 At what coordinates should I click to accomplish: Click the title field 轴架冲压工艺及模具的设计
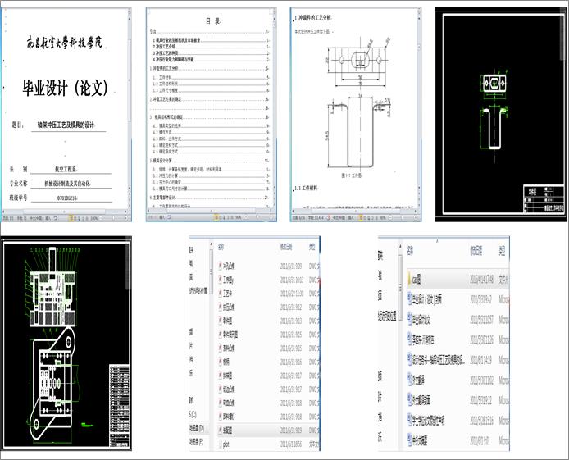tap(66, 125)
